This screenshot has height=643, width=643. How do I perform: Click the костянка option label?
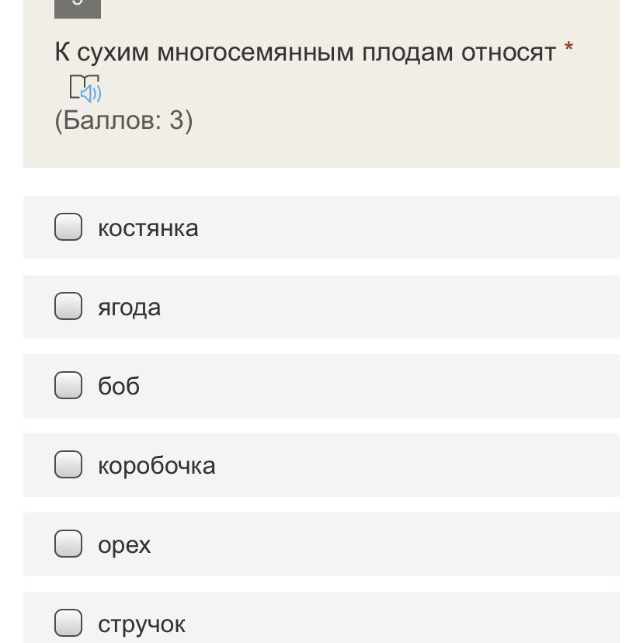(148, 228)
